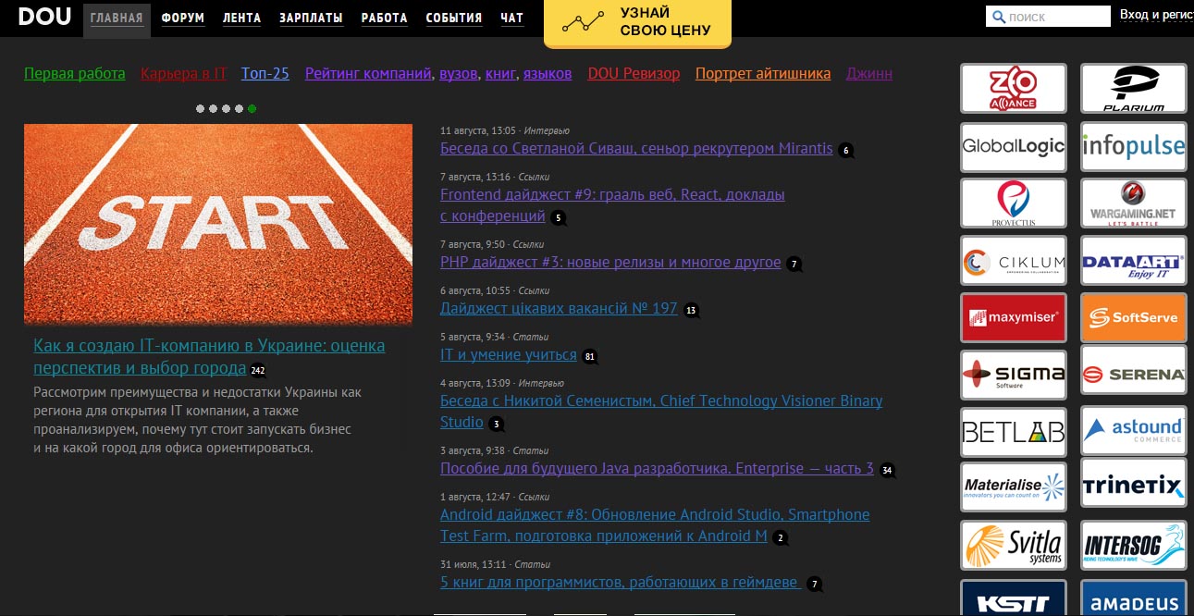Open the РАБОТА navigation item
Screen dimensions: 1194x616
point(384,18)
